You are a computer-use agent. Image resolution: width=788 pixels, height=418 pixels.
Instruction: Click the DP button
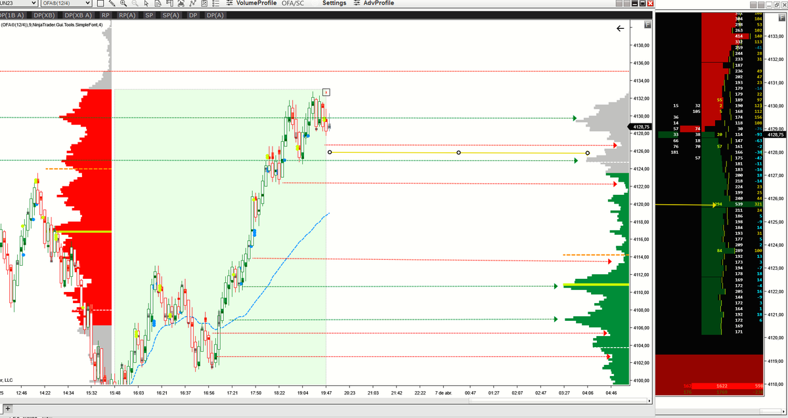(193, 15)
